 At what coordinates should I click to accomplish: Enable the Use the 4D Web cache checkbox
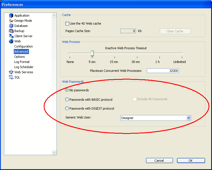pyautogui.click(x=67, y=23)
